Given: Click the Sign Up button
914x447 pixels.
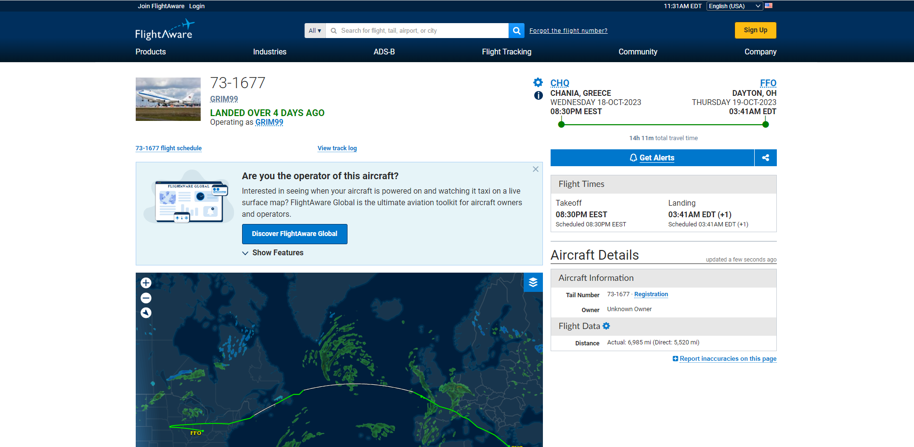Looking at the screenshot, I should point(756,30).
